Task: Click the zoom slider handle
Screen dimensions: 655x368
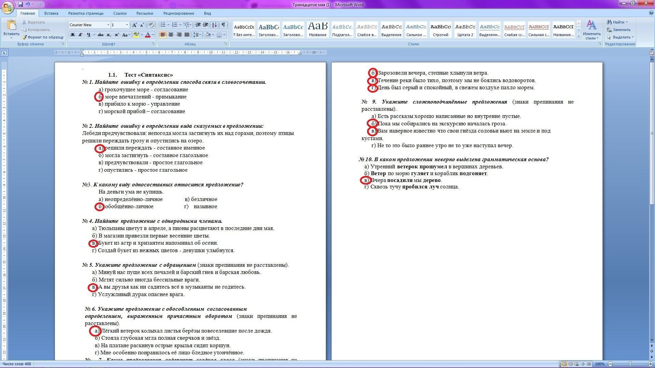Action: (630, 364)
